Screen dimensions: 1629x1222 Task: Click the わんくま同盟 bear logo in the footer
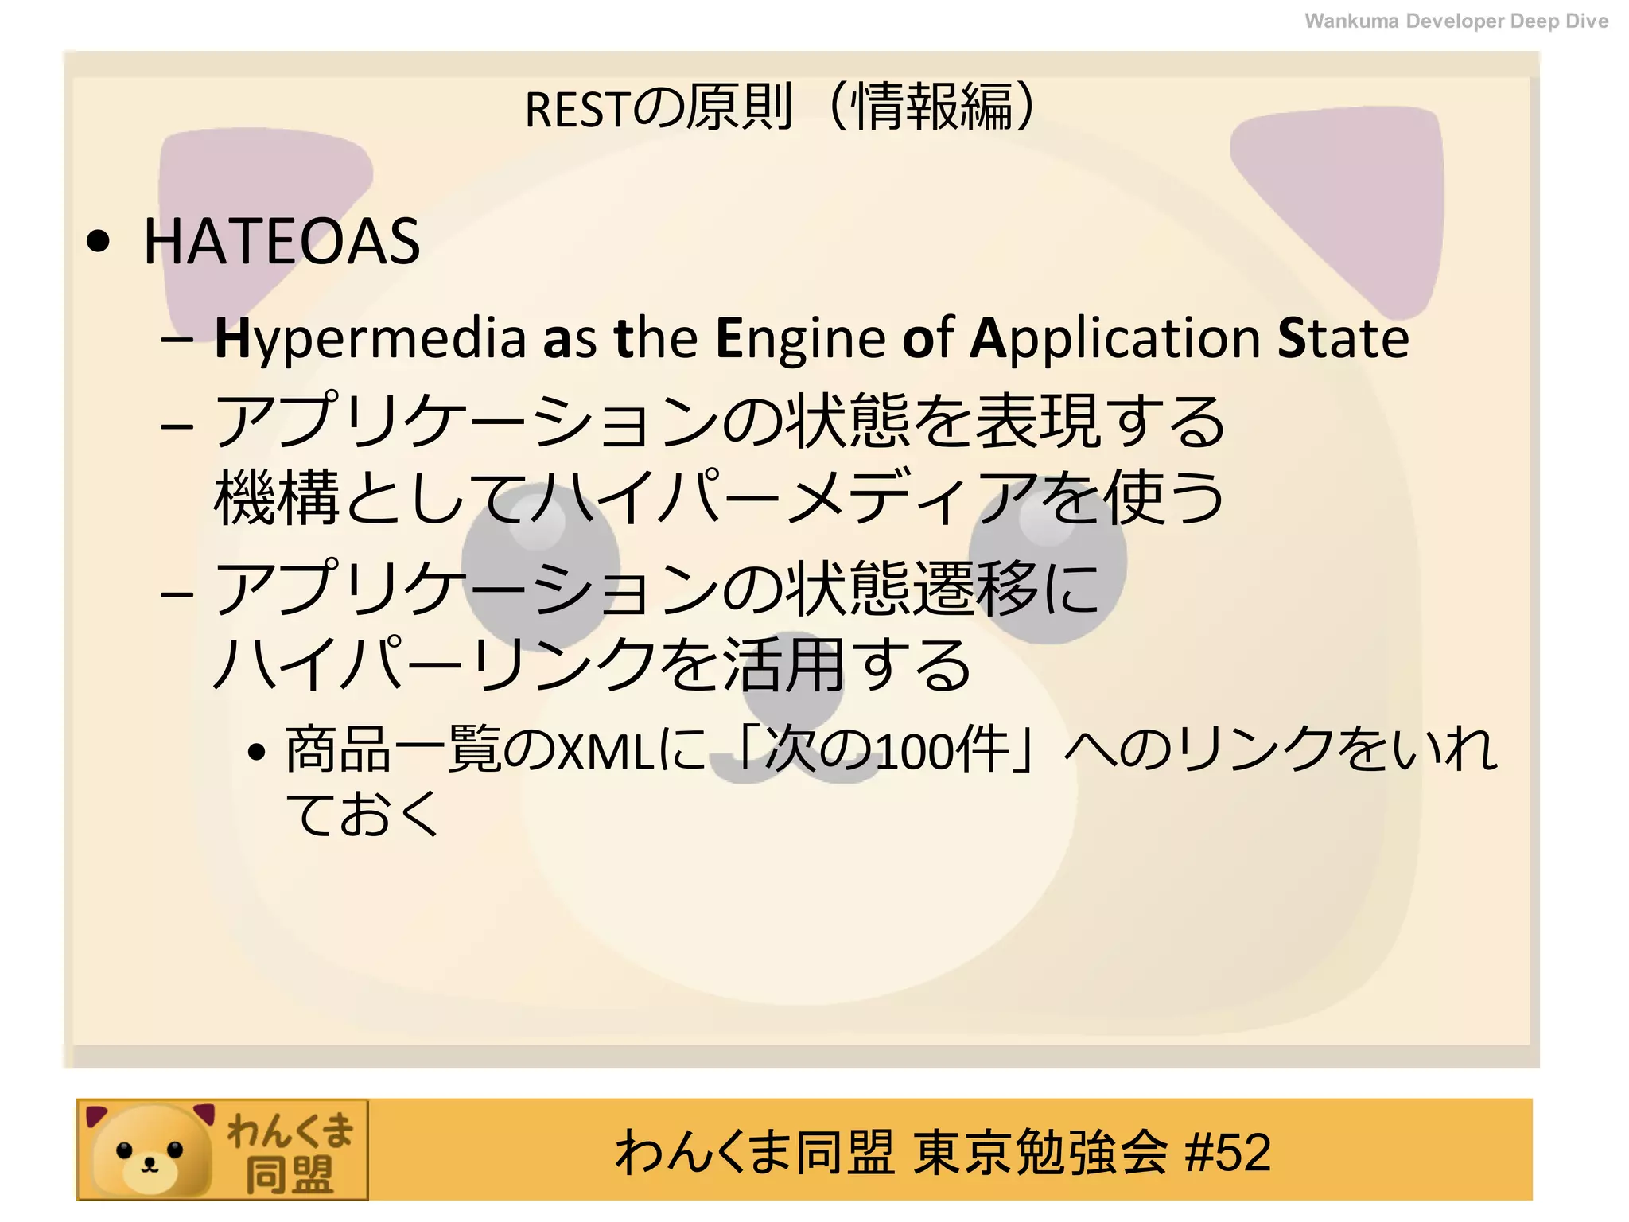(x=223, y=1150)
